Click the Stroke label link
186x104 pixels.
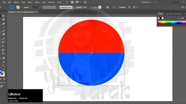coord(26,8)
